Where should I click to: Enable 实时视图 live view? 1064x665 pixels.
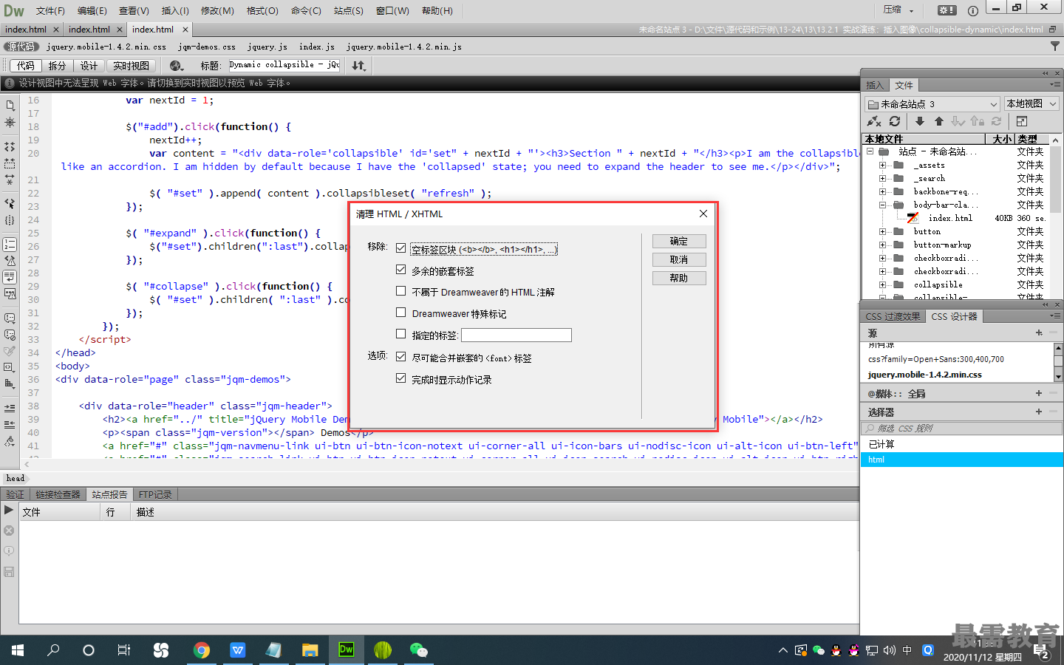click(131, 66)
